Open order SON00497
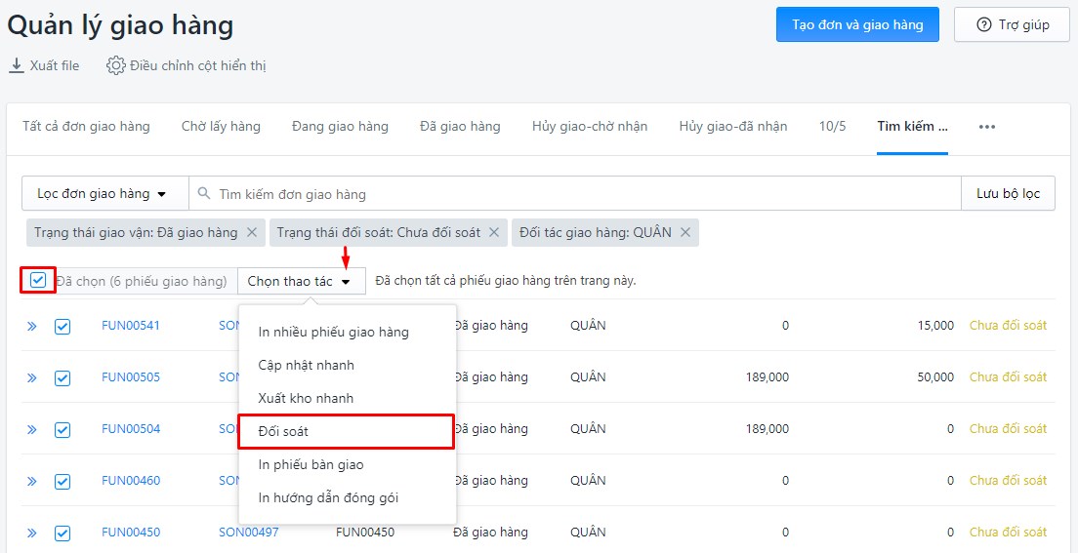Screen dimensions: 1078x553 click(x=249, y=533)
